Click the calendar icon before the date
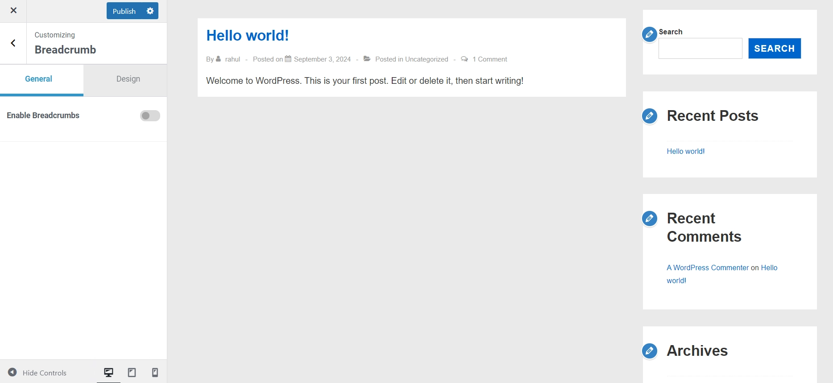Viewport: 833px width, 383px height. [288, 59]
